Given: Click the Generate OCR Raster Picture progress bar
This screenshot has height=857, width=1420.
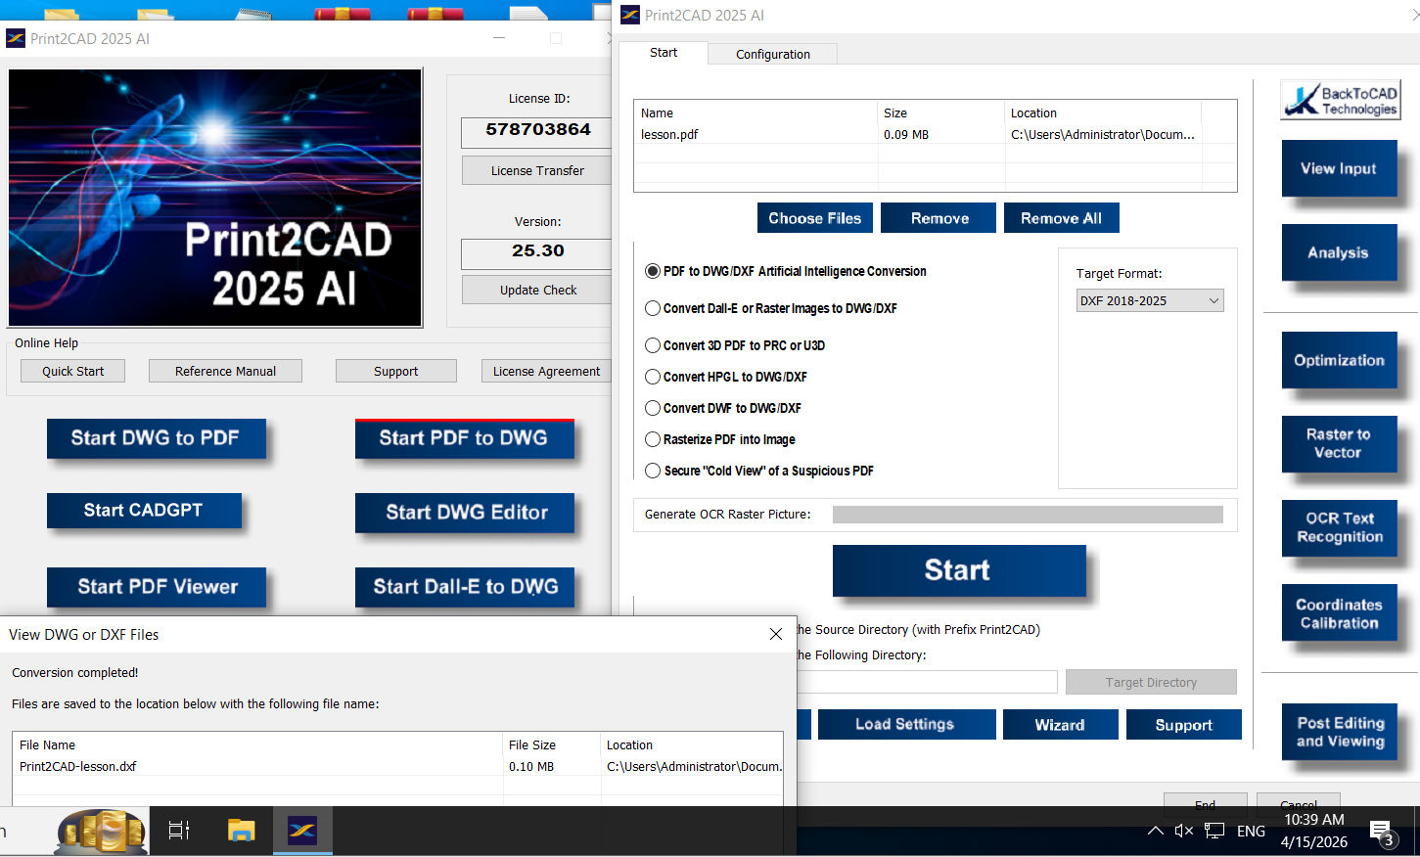Looking at the screenshot, I should [1028, 515].
